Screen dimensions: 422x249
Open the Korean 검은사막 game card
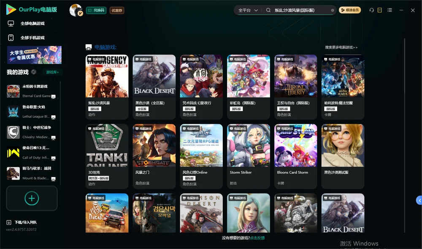click(154, 213)
